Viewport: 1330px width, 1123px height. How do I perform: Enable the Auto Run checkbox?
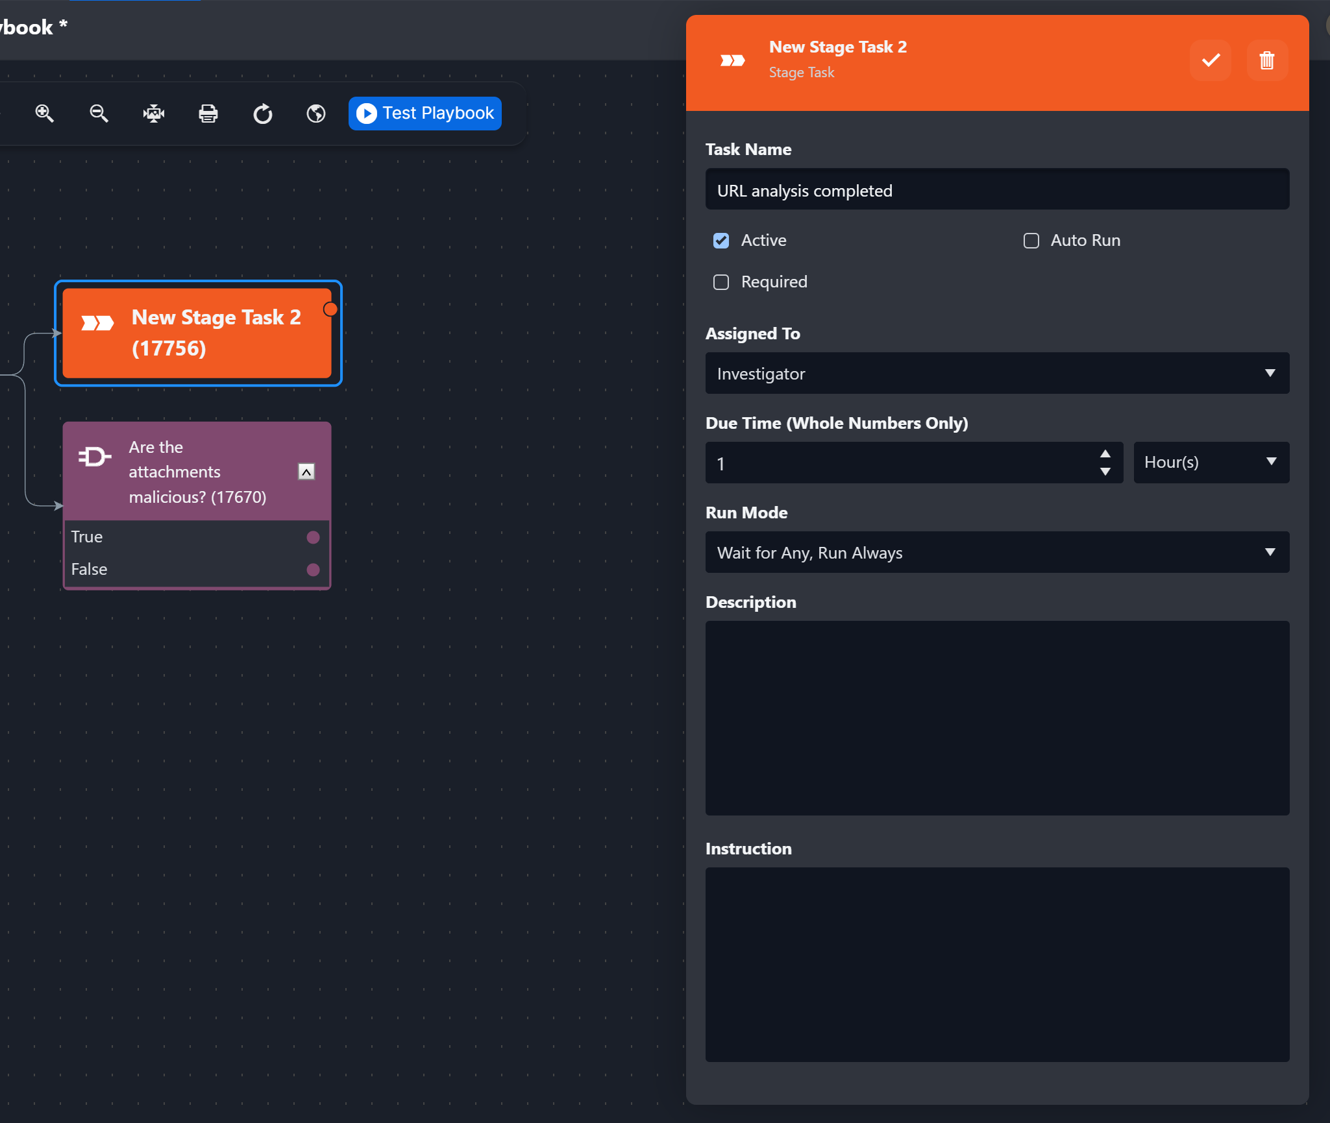[x=1031, y=241]
